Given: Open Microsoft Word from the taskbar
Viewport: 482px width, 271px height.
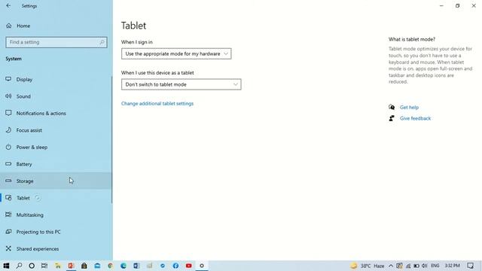Looking at the screenshot, I should [x=136, y=266].
